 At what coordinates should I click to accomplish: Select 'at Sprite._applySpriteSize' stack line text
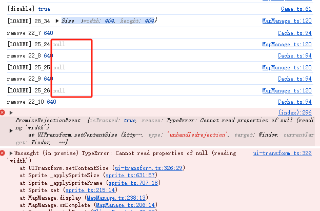coord(59,176)
